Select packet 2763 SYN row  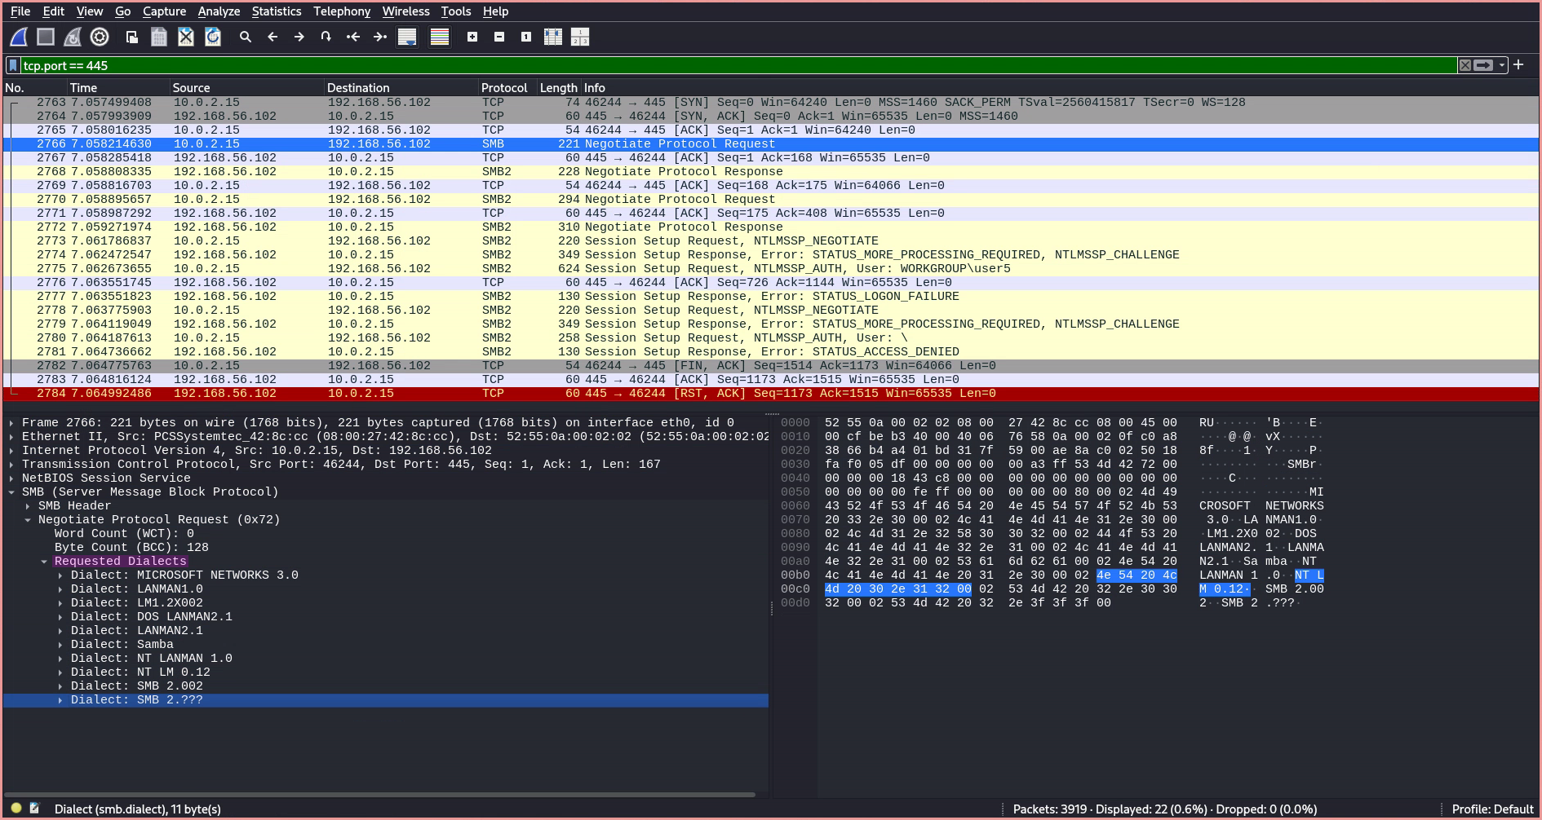click(x=771, y=103)
